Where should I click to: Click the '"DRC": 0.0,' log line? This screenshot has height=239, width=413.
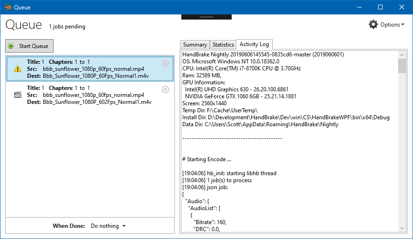click(x=206, y=229)
